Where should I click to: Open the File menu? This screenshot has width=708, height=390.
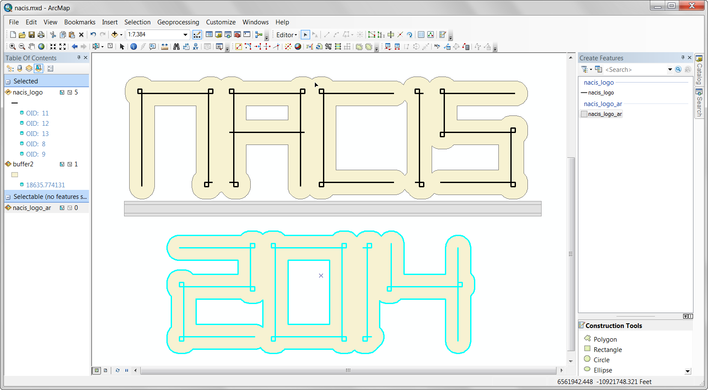[14, 22]
